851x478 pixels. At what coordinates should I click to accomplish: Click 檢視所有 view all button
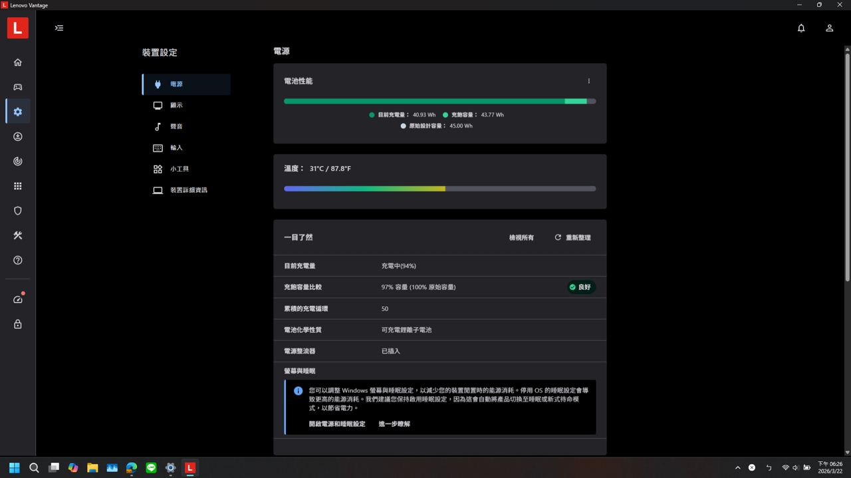pos(521,237)
